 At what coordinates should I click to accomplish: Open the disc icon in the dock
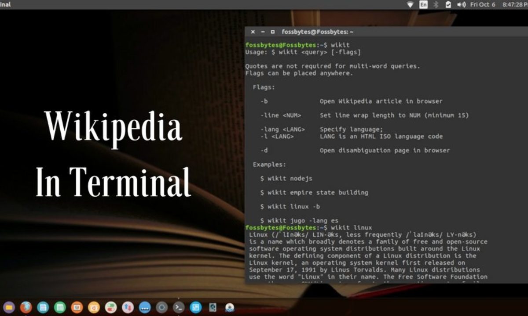(229, 307)
